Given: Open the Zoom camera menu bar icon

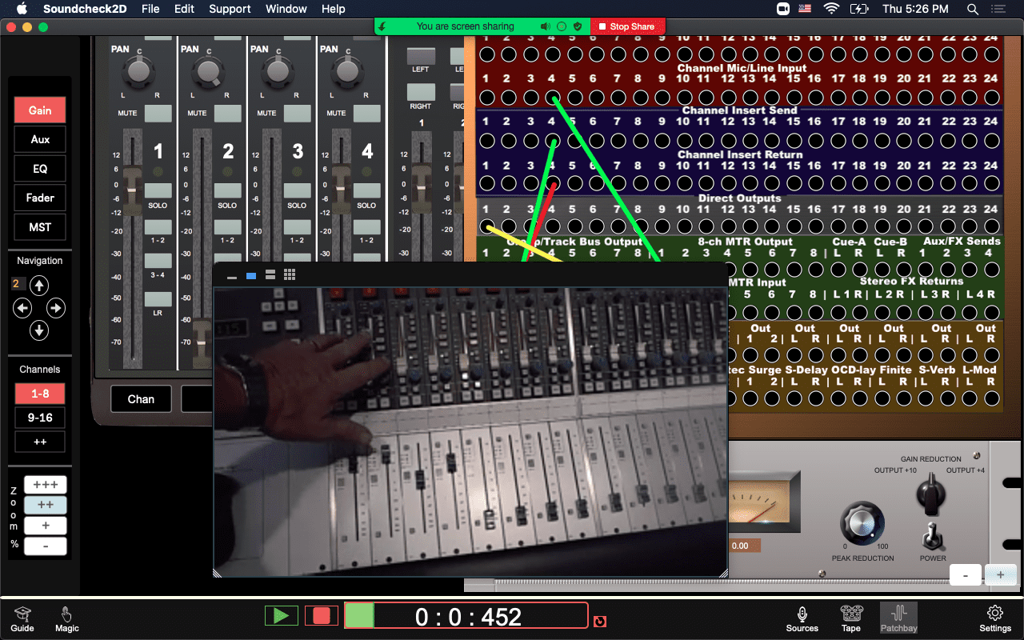Looking at the screenshot, I should coord(783,9).
